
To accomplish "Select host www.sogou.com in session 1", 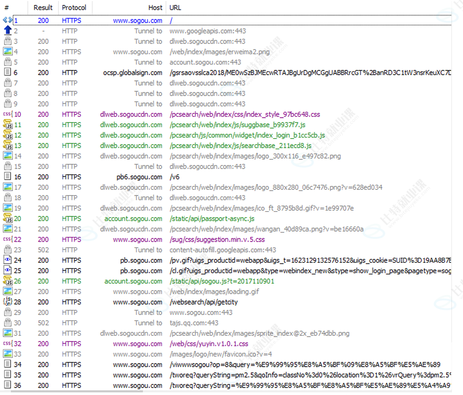I will [138, 20].
